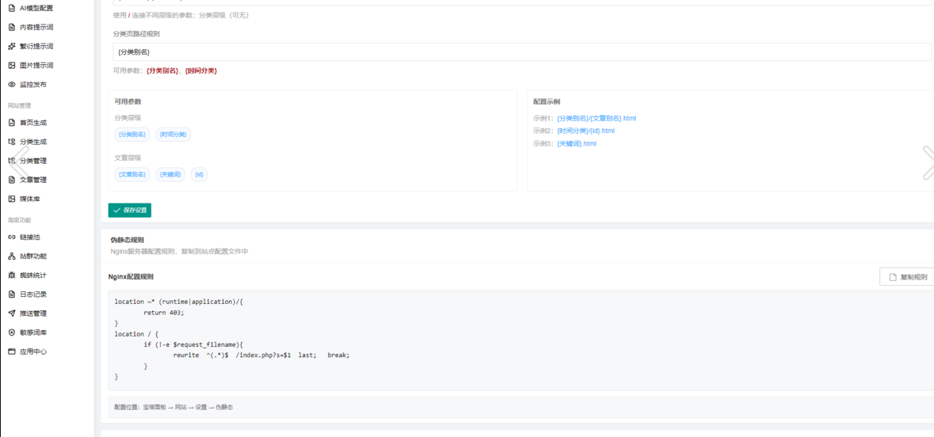
Task: Go to 首页生成 menu item
Action: click(33, 123)
